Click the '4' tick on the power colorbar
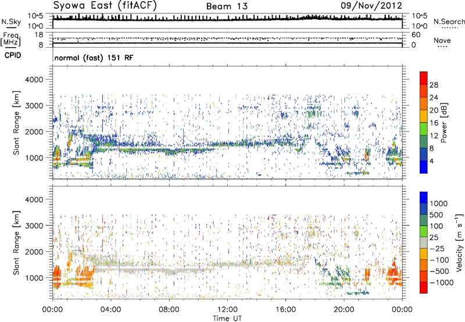The height and width of the screenshot is (322, 465). pyautogui.click(x=431, y=161)
